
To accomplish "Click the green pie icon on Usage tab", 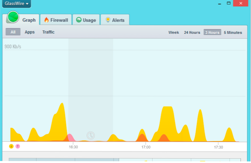I will click(78, 20).
